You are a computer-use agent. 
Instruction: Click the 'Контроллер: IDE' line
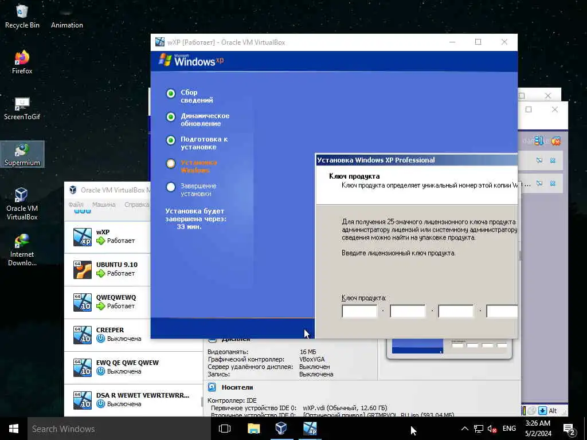(232, 400)
